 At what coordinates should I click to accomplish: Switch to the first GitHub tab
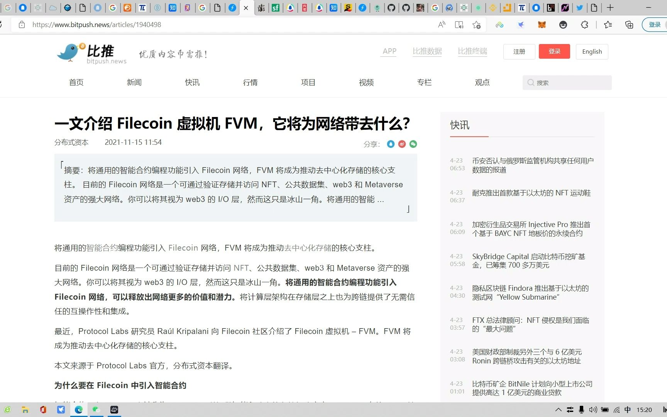(391, 8)
